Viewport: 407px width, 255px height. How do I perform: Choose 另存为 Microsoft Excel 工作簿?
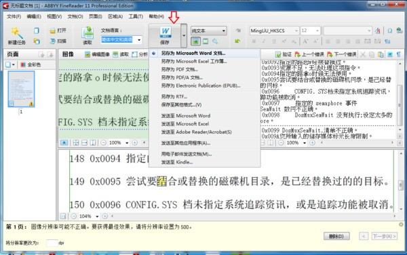click(x=205, y=61)
